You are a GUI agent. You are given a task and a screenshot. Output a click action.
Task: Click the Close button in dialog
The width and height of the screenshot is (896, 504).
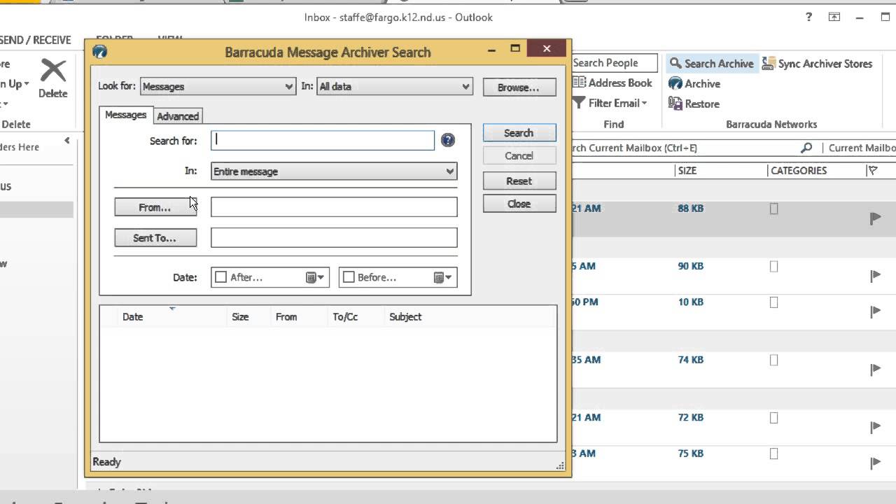(x=519, y=204)
